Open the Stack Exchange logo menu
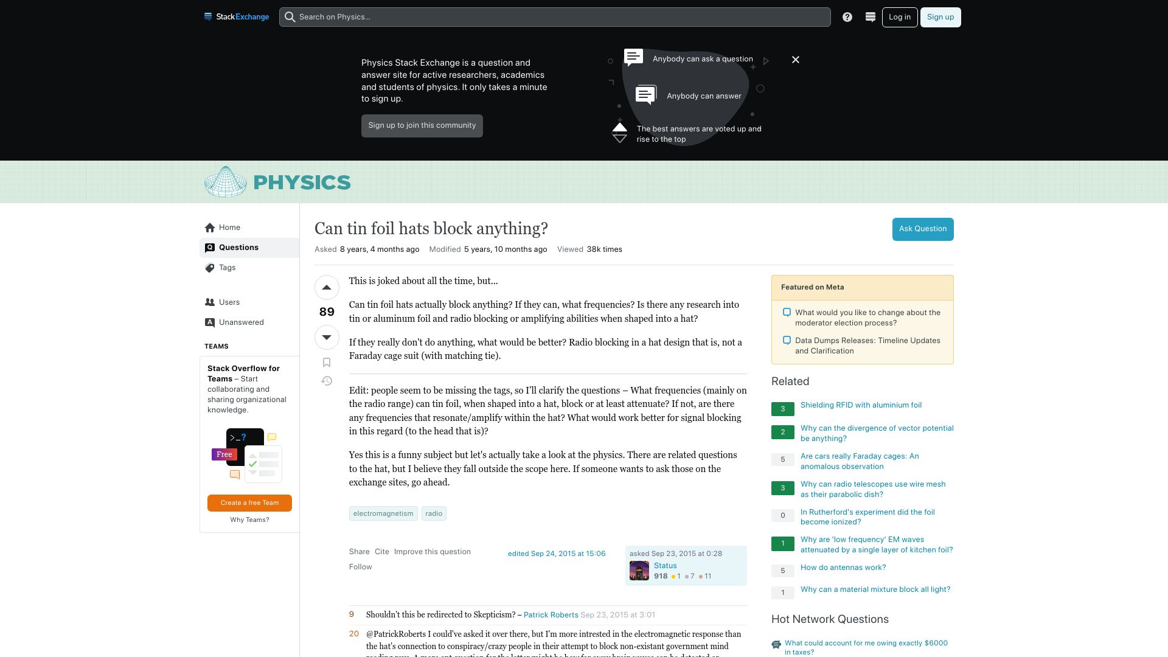This screenshot has height=657, width=1168. click(237, 17)
